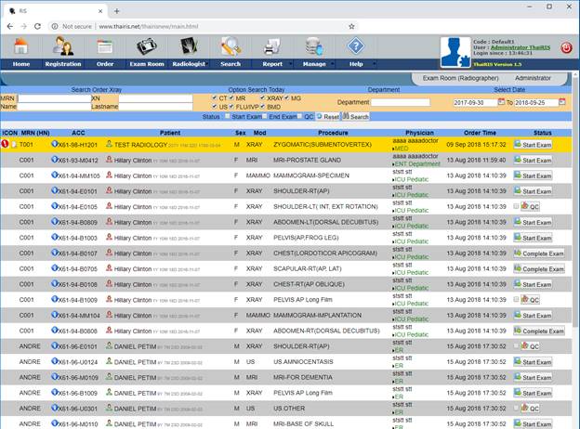Viewport: 580px width, 429px height.
Task: Toggle the CT modality checkbox
Action: point(215,97)
